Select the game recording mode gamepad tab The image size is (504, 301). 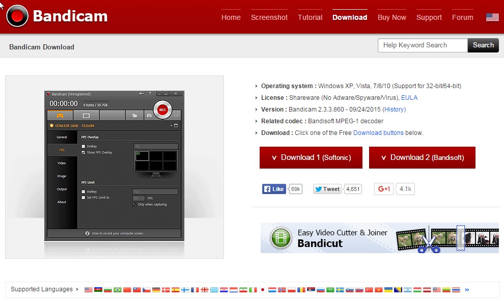click(x=60, y=115)
